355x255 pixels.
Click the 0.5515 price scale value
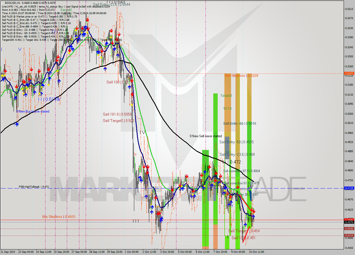349,9
